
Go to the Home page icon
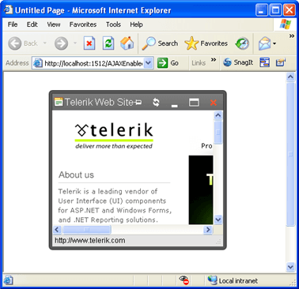coord(127,43)
